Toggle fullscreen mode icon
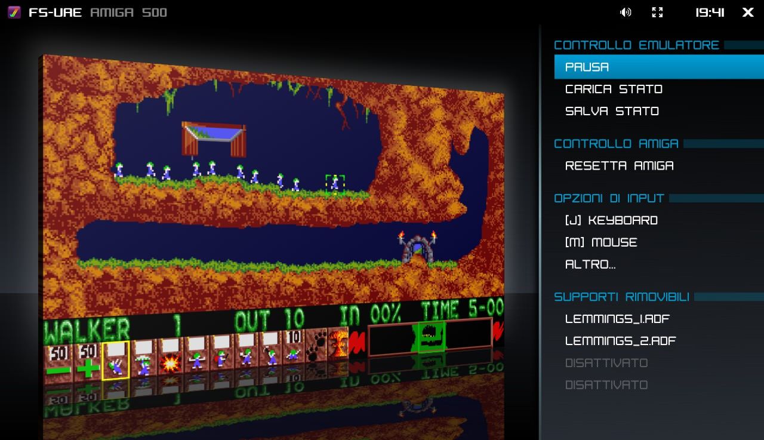The image size is (764, 440). tap(657, 12)
